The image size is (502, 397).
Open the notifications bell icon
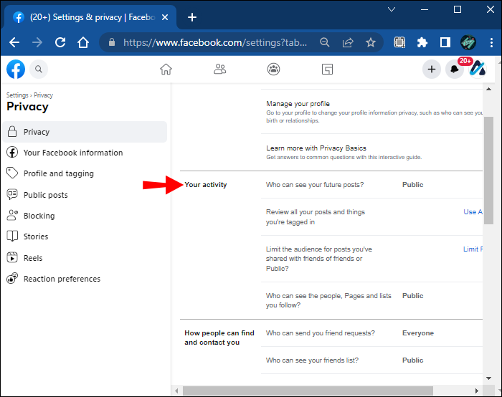(x=454, y=70)
